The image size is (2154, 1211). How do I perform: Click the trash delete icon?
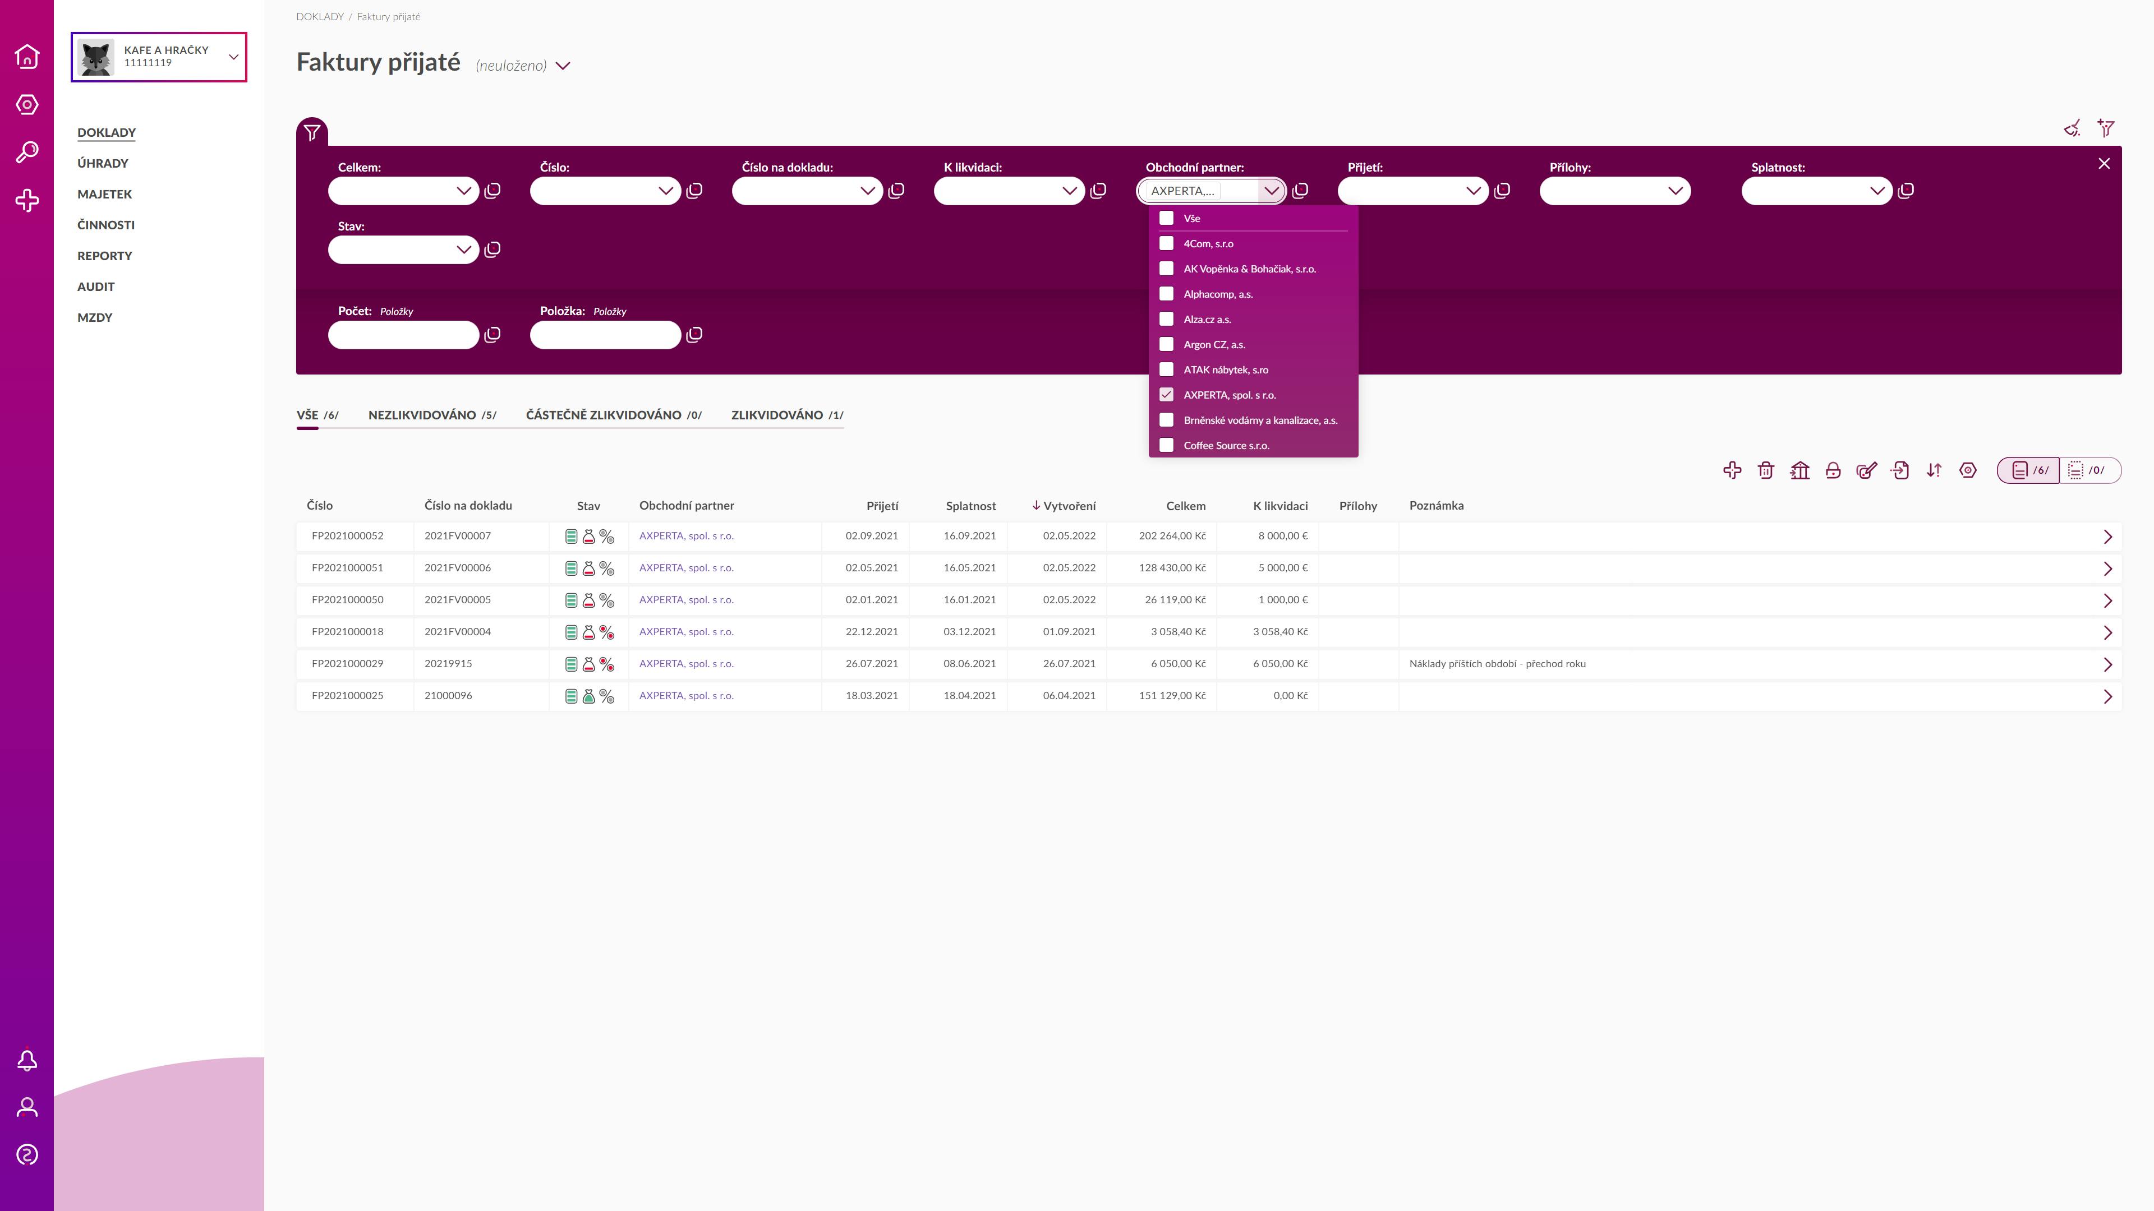coord(1765,470)
